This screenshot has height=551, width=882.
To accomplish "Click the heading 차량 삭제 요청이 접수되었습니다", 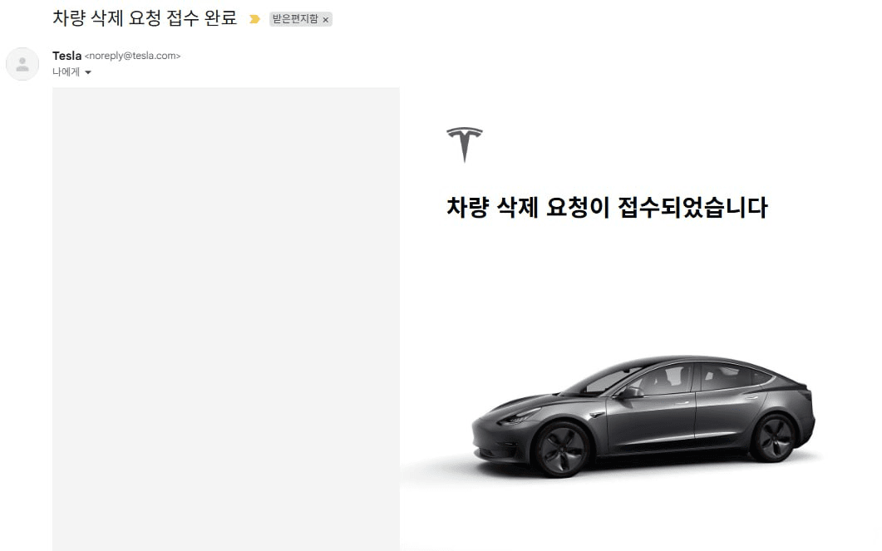I will point(607,207).
